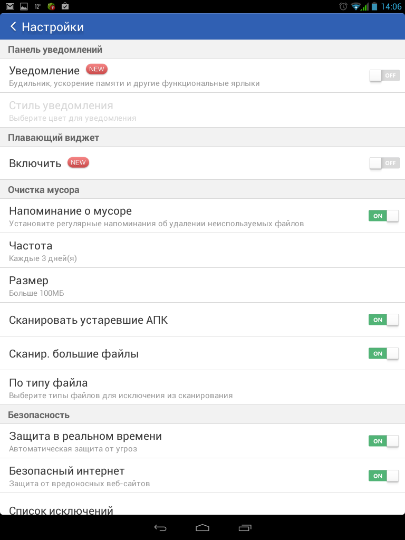Tap the shopping bag checkmark status icon
The image size is (405, 540).
point(65,6)
